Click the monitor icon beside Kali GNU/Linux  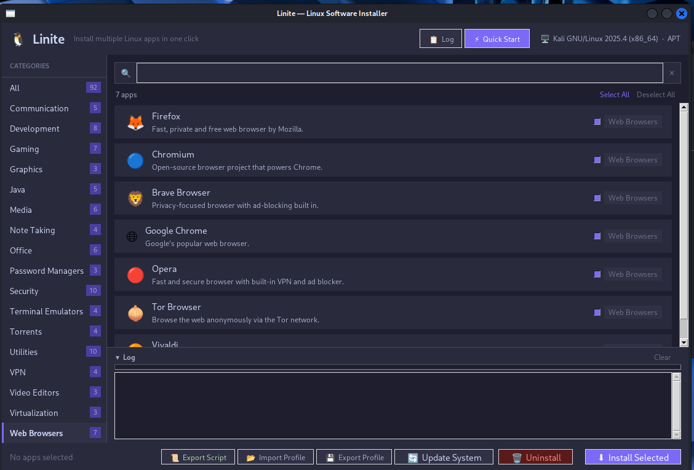(545, 39)
